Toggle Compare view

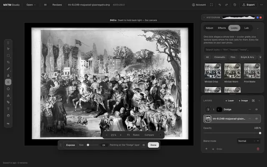(149, 135)
